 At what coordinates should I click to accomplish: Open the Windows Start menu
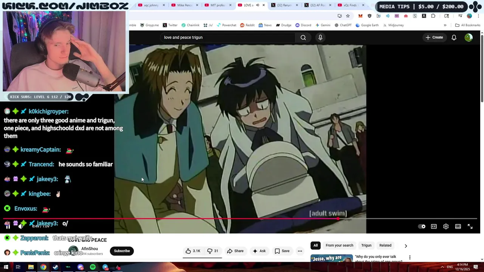tap(6, 267)
